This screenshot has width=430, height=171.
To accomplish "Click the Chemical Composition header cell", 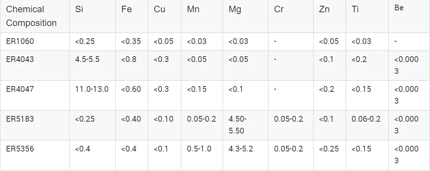I will click(x=31, y=16).
